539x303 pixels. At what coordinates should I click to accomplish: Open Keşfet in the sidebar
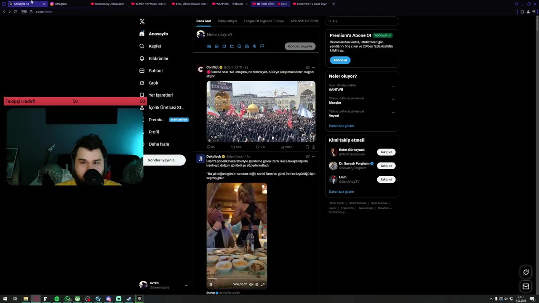click(150, 46)
